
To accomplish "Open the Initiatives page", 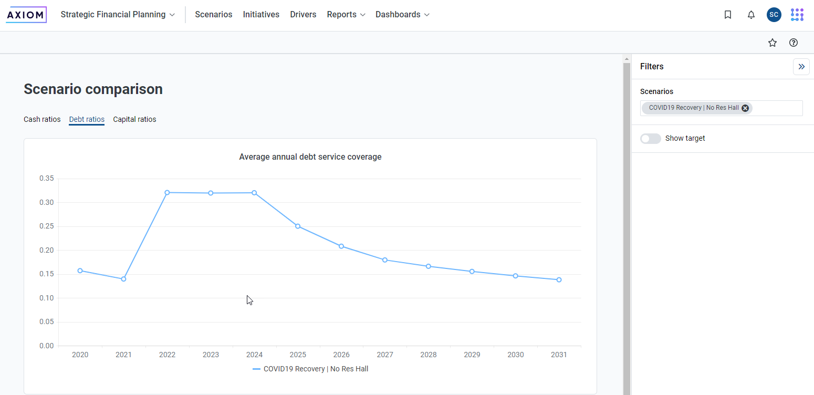I will coord(261,15).
